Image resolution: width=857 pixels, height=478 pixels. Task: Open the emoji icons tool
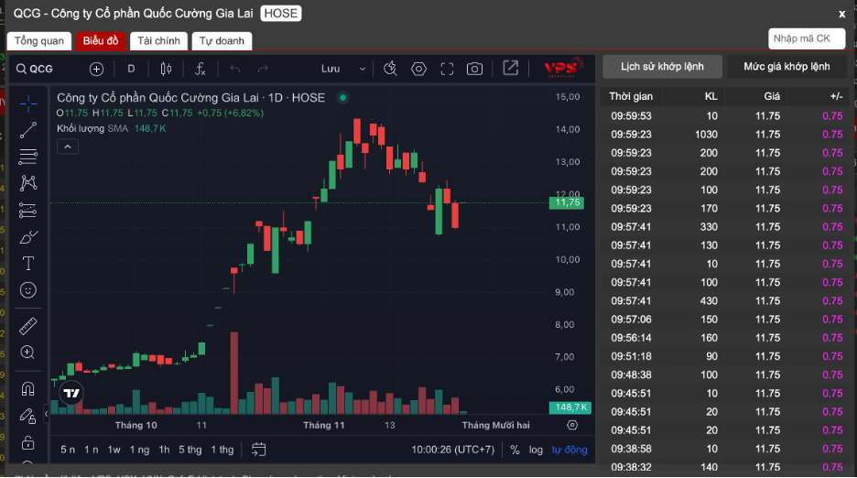pyautogui.click(x=27, y=290)
